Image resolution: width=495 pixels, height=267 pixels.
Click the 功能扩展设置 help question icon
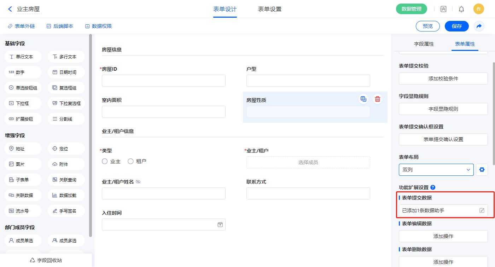click(x=433, y=187)
